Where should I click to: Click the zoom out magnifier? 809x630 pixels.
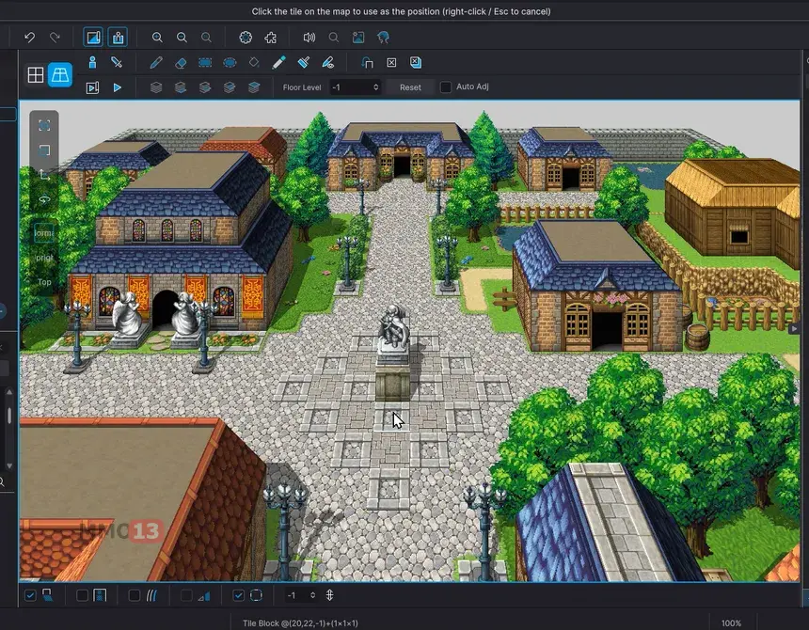tap(182, 37)
